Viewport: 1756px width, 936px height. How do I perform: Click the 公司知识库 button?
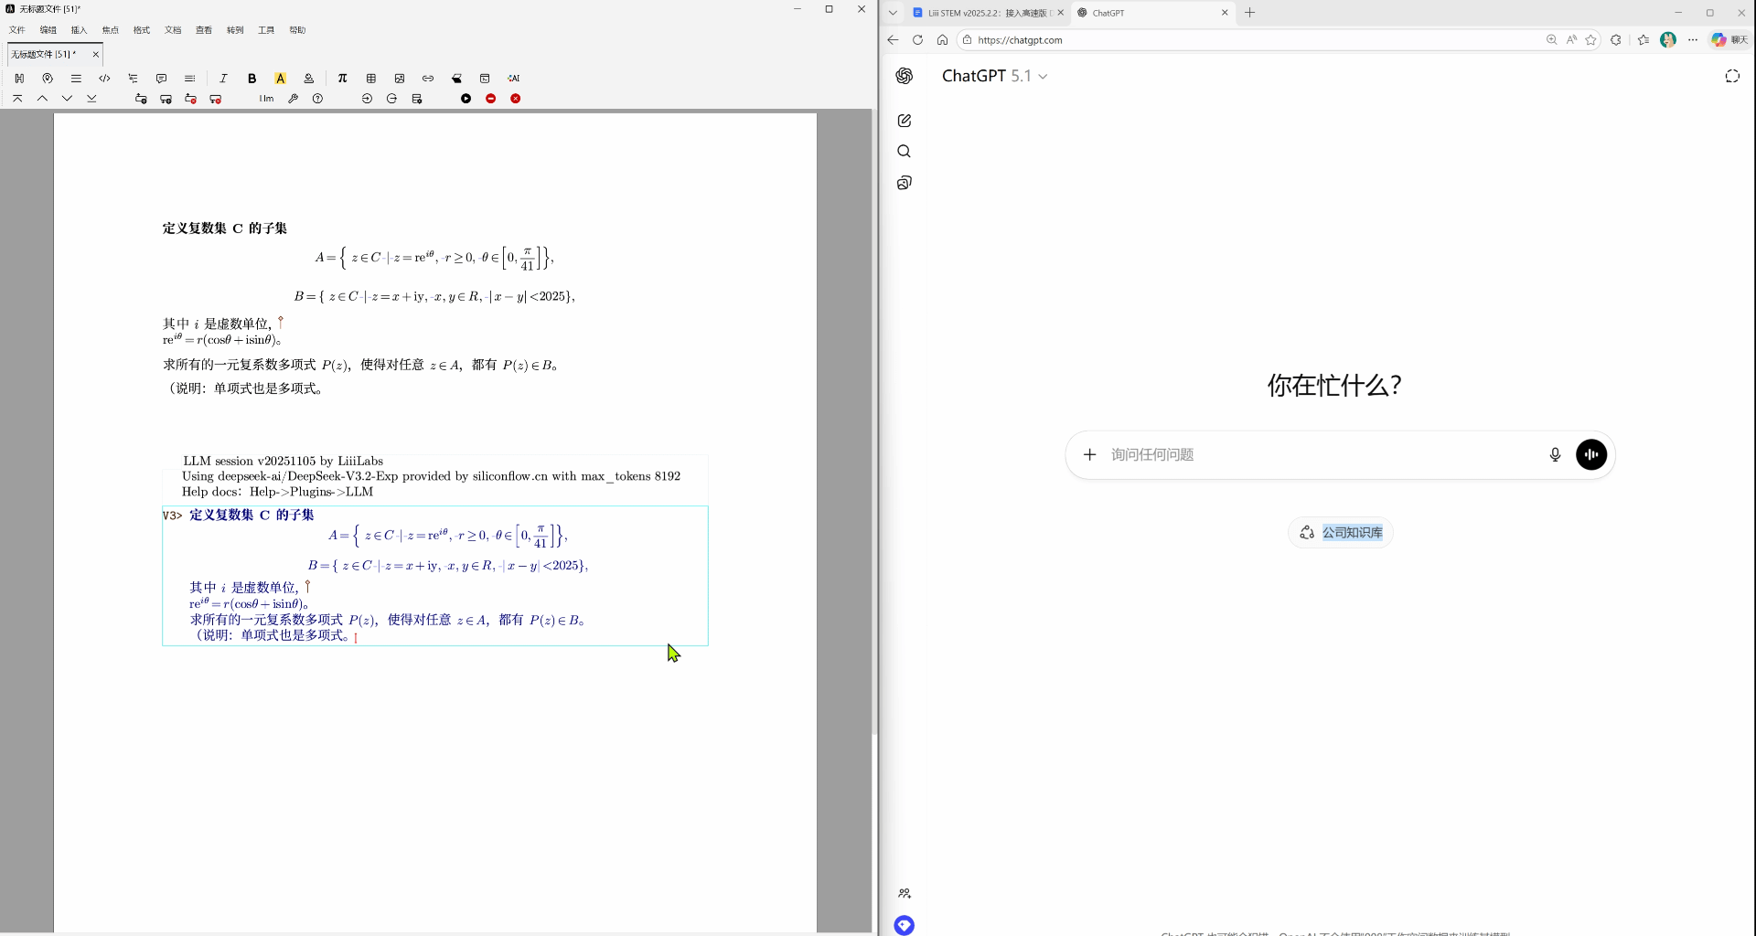[x=1341, y=533]
